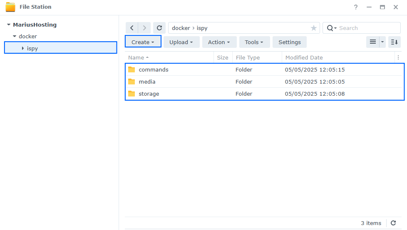Sort by the Size column header
The height and width of the screenshot is (230, 407).
click(223, 57)
